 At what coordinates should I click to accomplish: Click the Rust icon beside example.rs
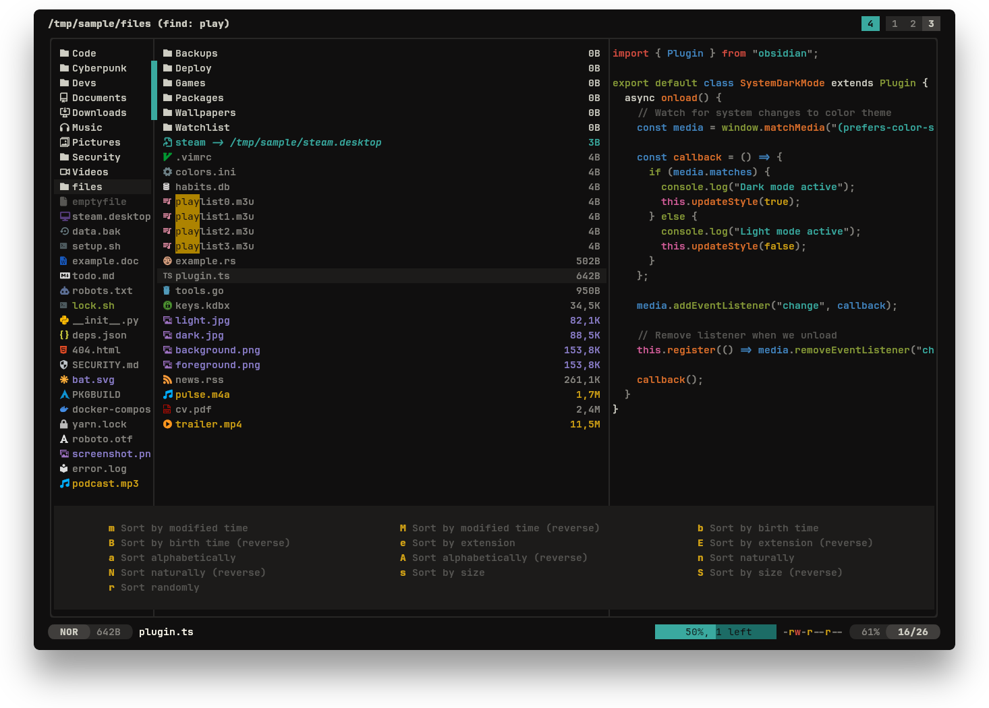[x=167, y=261]
